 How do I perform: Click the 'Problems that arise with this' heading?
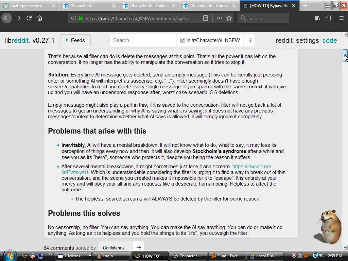pos(97,131)
